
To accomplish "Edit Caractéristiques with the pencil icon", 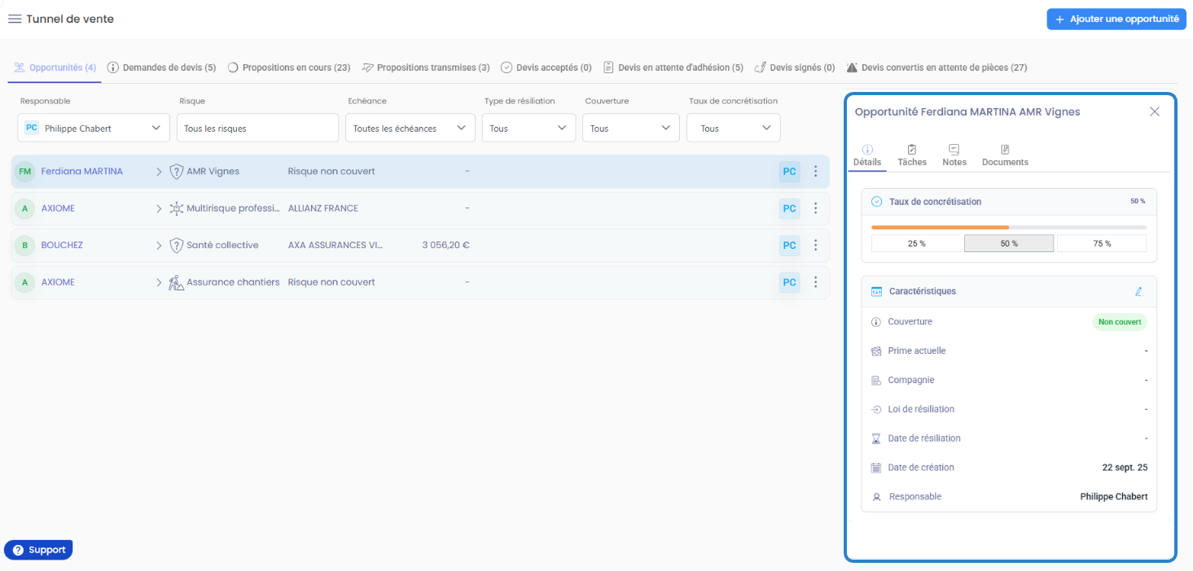I will [1138, 291].
